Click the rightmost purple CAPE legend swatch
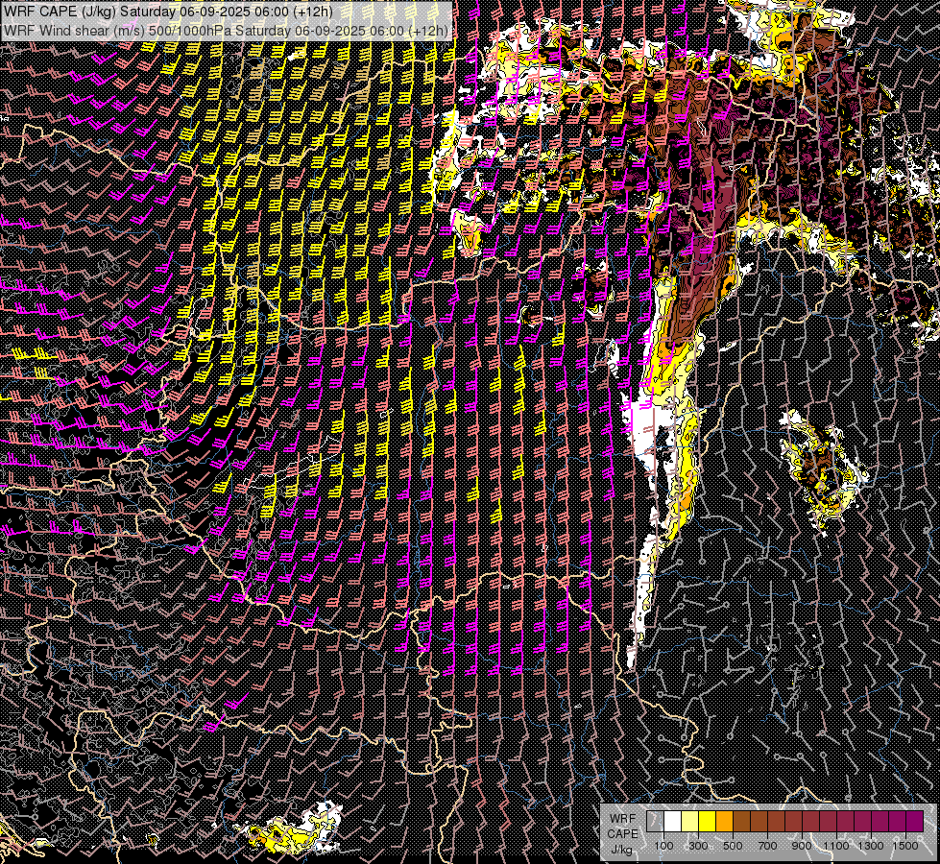 (915, 821)
